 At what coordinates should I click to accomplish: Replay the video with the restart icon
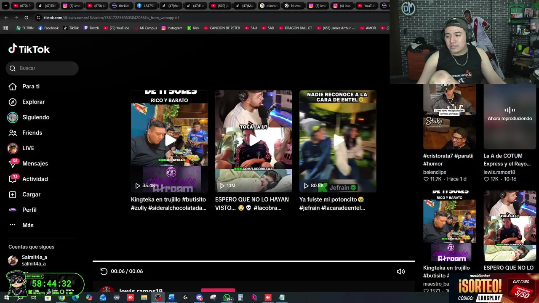click(x=104, y=271)
